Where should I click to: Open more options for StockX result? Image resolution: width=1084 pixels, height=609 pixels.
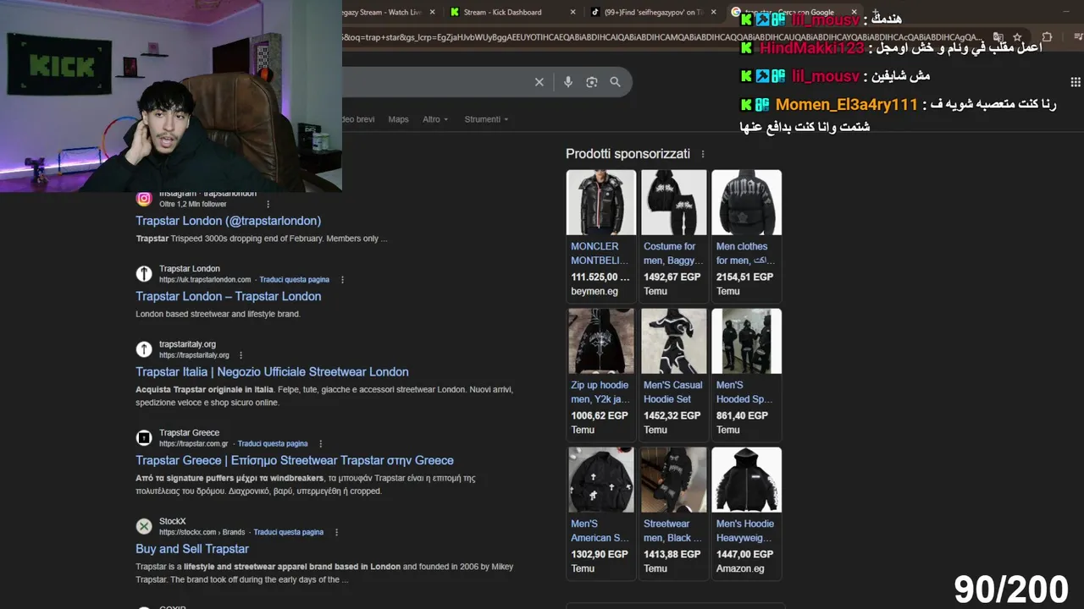click(336, 532)
